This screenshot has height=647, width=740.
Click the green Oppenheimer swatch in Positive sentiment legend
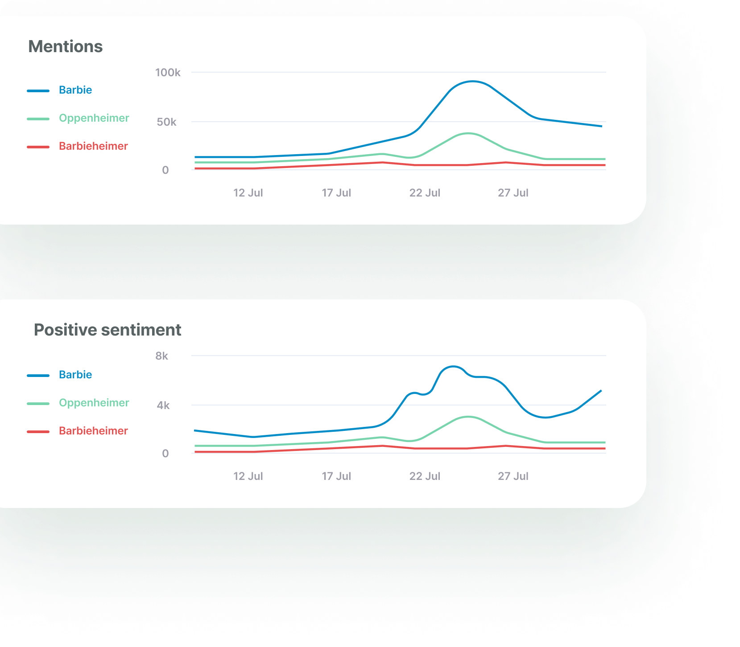click(x=38, y=404)
